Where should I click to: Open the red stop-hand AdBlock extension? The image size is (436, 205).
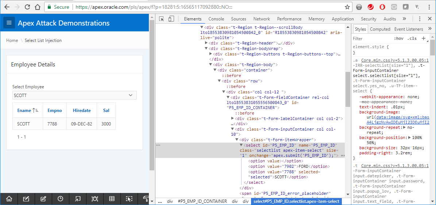[382, 7]
